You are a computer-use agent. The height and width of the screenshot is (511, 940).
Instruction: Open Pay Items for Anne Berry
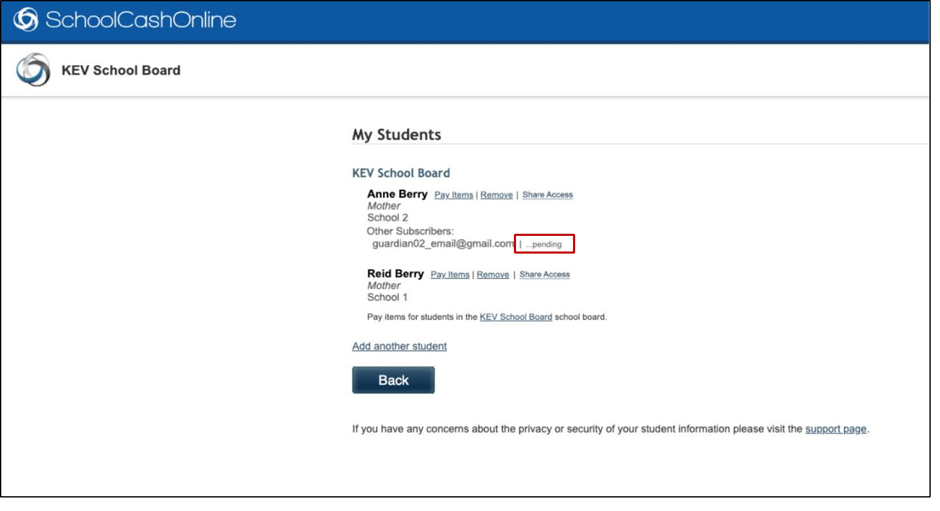tap(454, 195)
